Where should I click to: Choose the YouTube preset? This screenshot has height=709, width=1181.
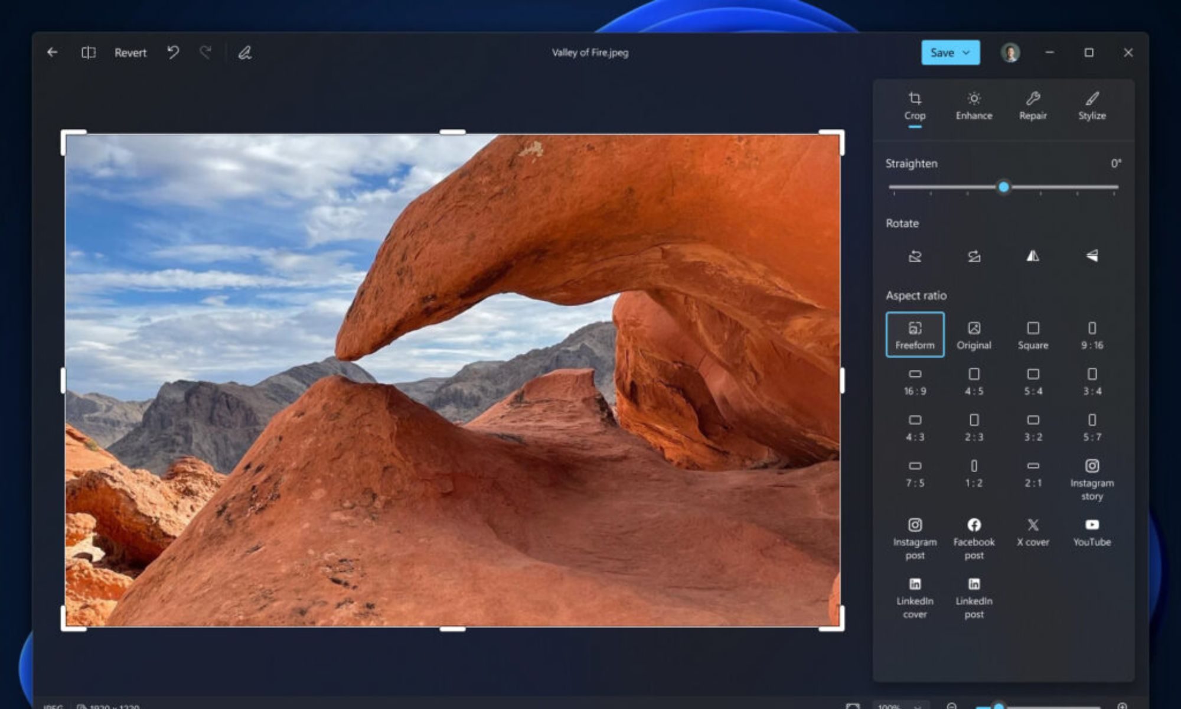pyautogui.click(x=1092, y=533)
